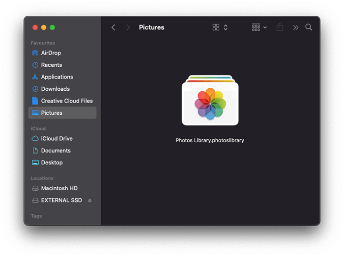Open the view mode up-down selector

tap(226, 27)
